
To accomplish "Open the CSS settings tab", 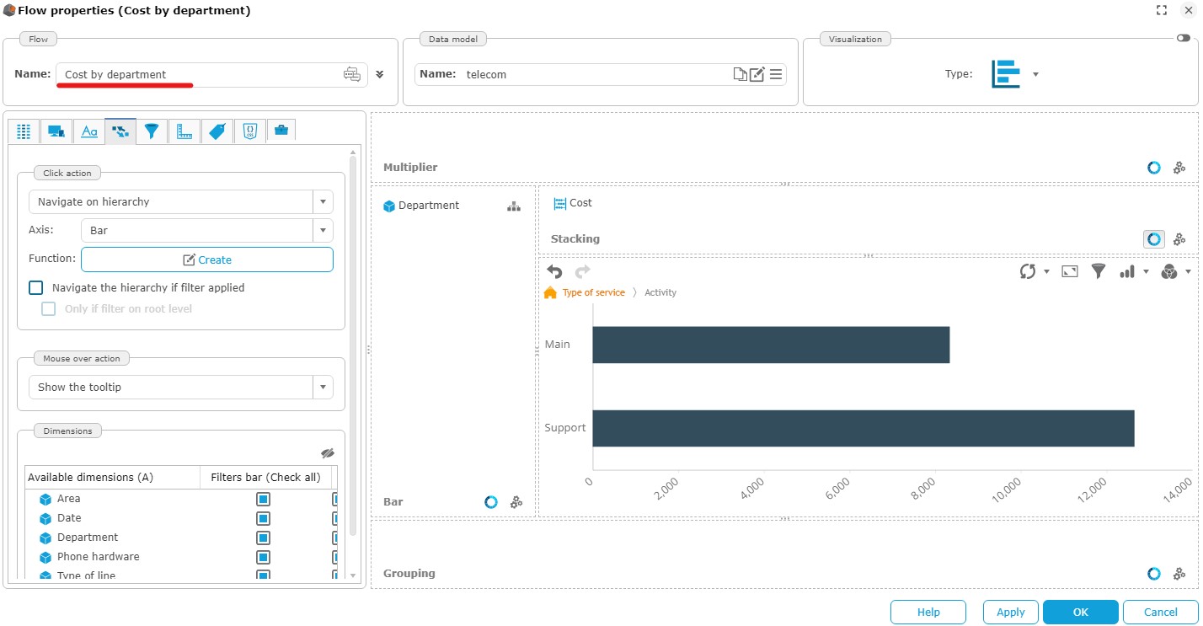I will [x=249, y=131].
